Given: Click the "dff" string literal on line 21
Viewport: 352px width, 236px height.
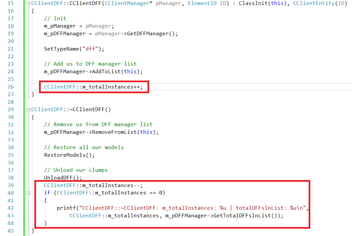Looking at the screenshot, I should [x=89, y=49].
